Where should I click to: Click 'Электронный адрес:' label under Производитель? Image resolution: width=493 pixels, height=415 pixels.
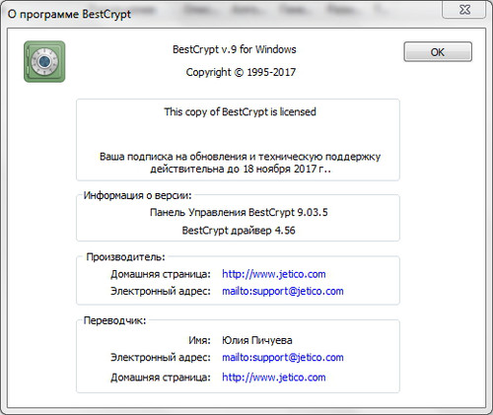[161, 291]
